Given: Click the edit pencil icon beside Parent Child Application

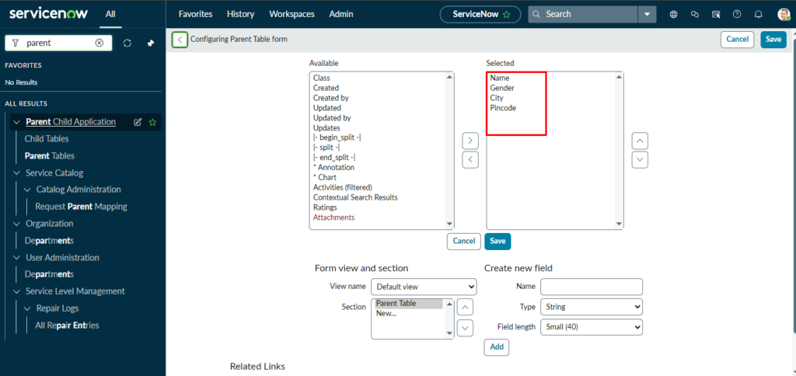Looking at the screenshot, I should tap(138, 122).
